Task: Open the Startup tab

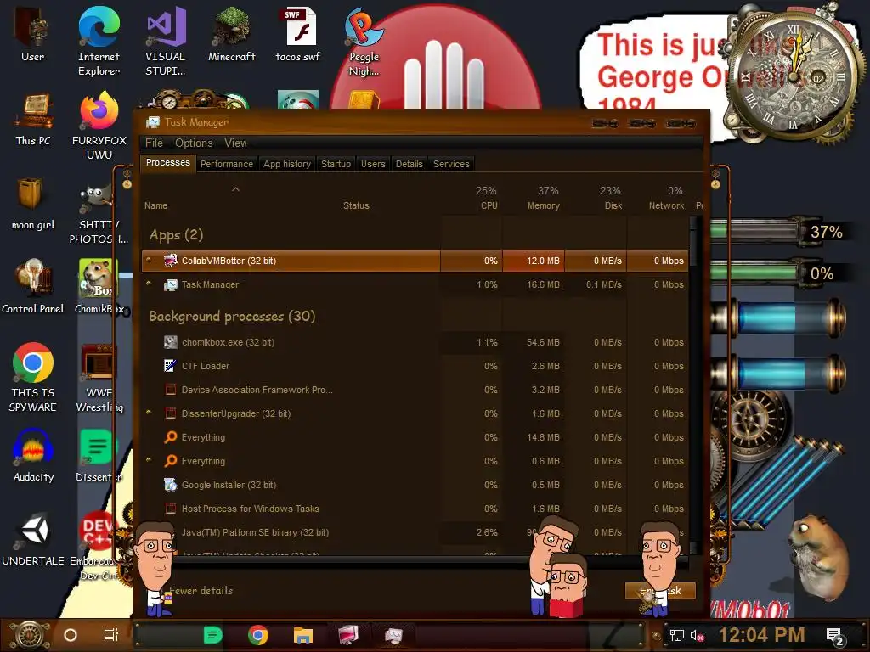Action: (x=336, y=164)
